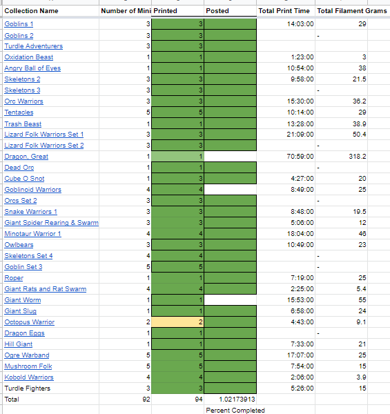The image size is (390, 414).
Task: Open the Turdle Adventurers link
Action: click(34, 46)
